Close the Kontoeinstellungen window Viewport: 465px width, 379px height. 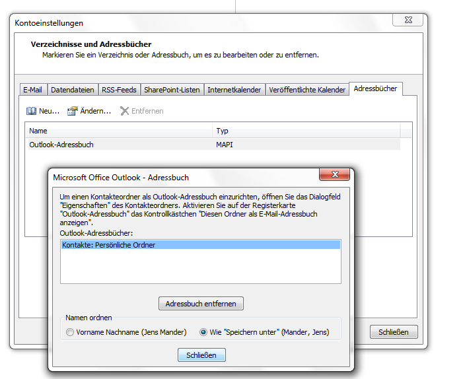click(408, 20)
